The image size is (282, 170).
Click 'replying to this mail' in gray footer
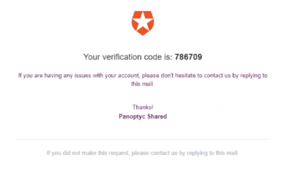(x=212, y=153)
